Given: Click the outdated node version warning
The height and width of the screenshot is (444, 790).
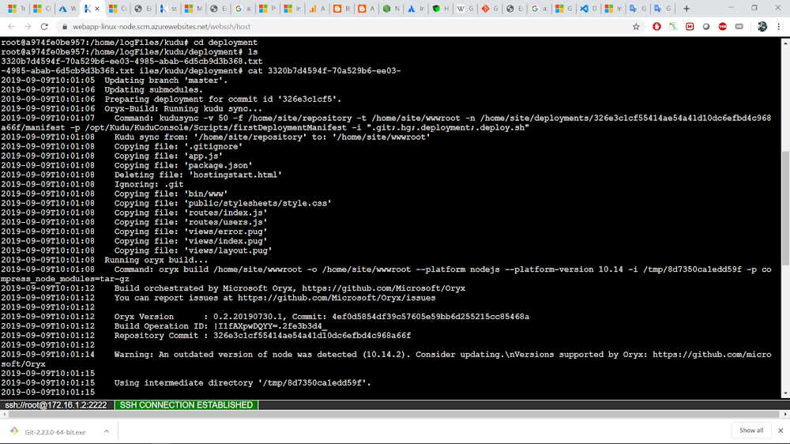Looking at the screenshot, I should [386, 359].
